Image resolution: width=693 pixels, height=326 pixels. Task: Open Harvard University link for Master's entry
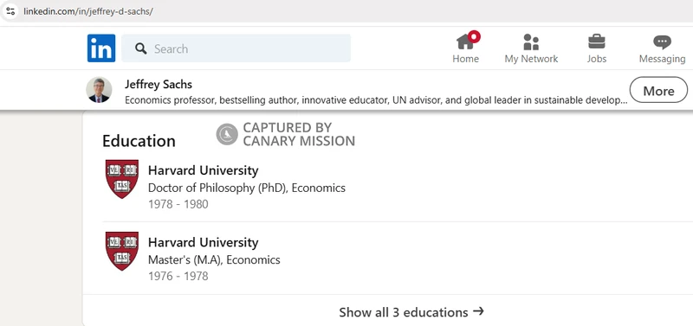click(203, 243)
